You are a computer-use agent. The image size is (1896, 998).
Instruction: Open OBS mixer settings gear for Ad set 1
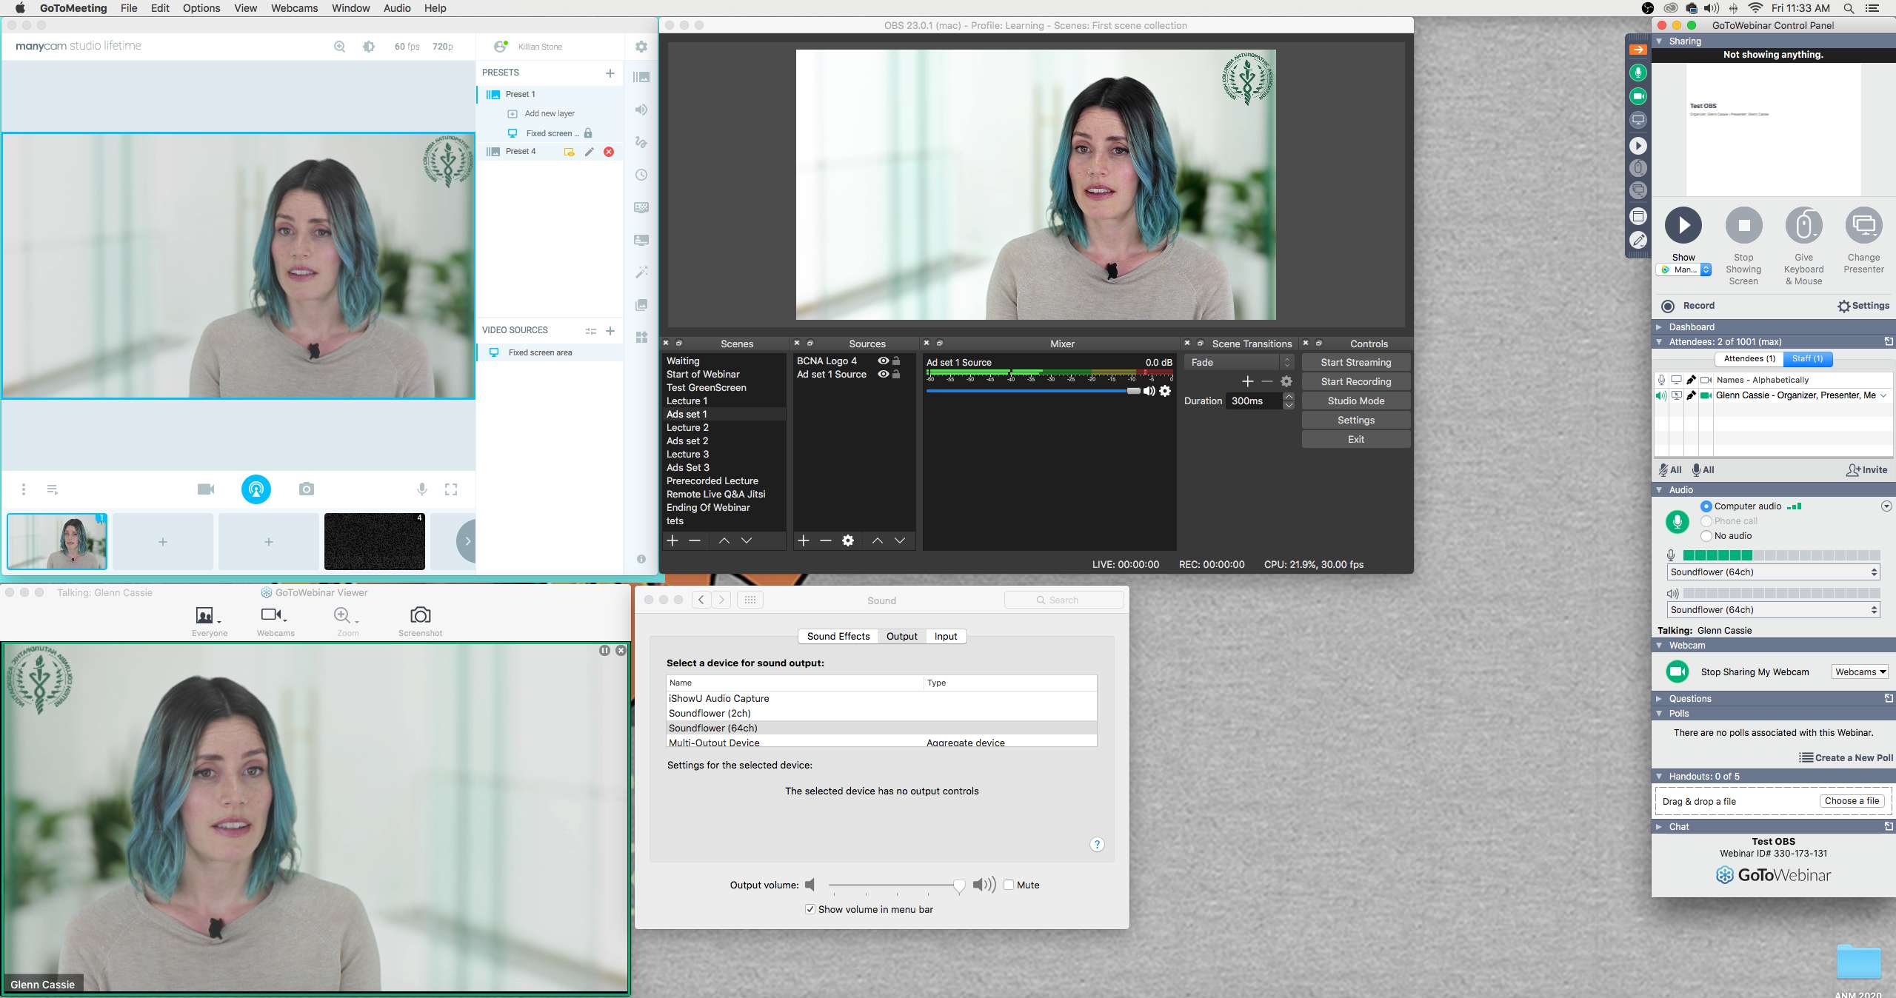[x=1165, y=391]
